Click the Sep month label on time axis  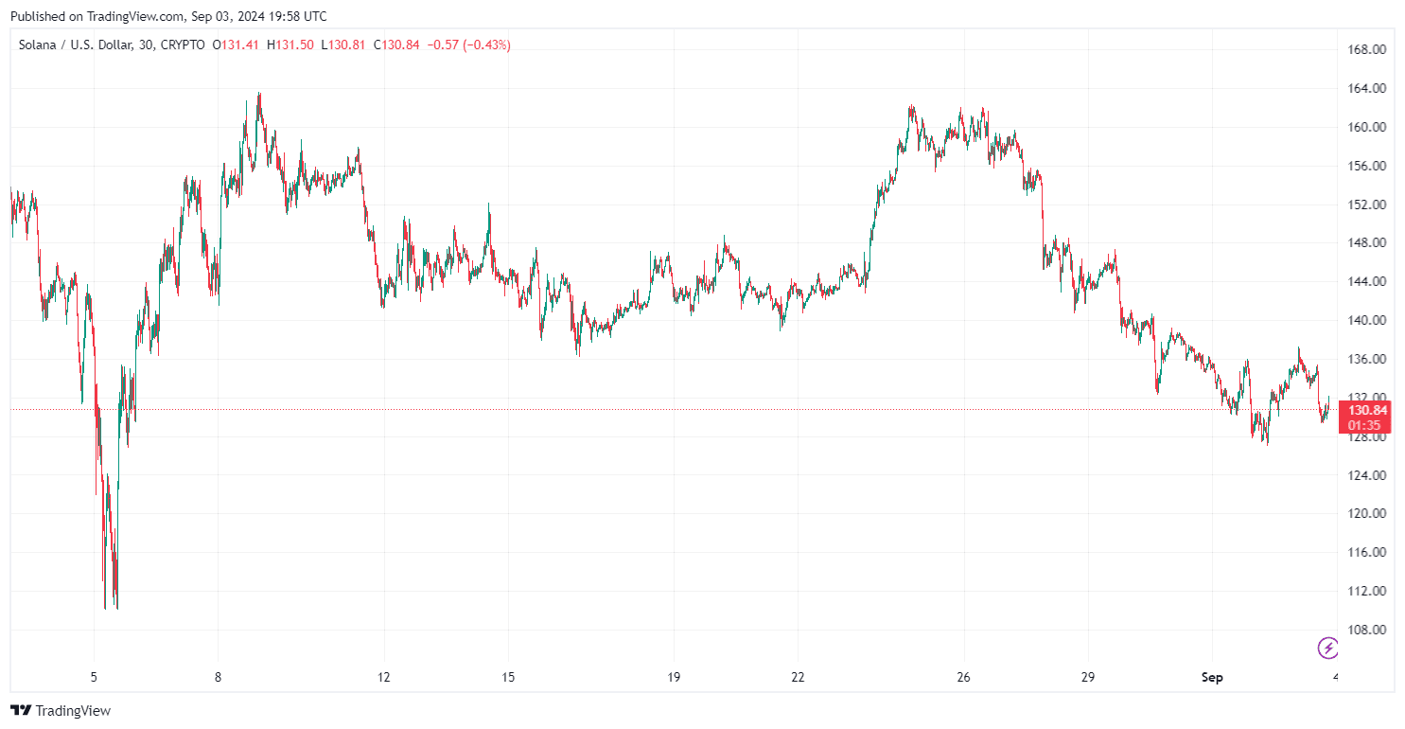[x=1212, y=677]
